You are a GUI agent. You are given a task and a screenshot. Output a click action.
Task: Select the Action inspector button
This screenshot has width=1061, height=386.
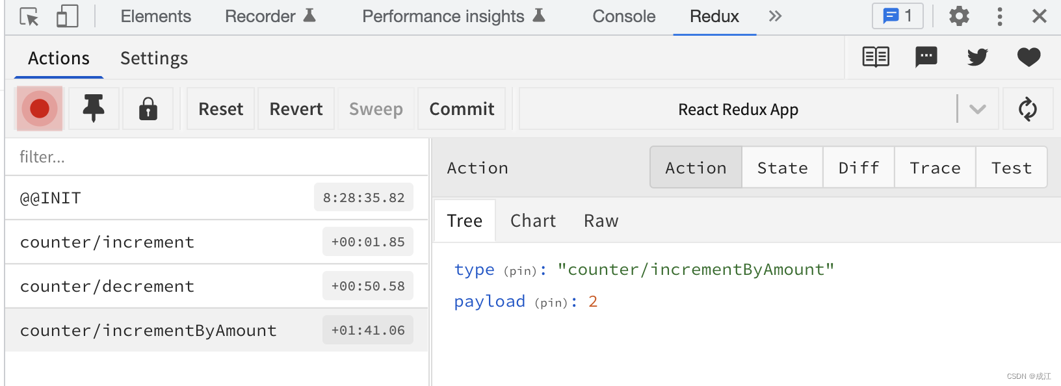[x=696, y=168]
